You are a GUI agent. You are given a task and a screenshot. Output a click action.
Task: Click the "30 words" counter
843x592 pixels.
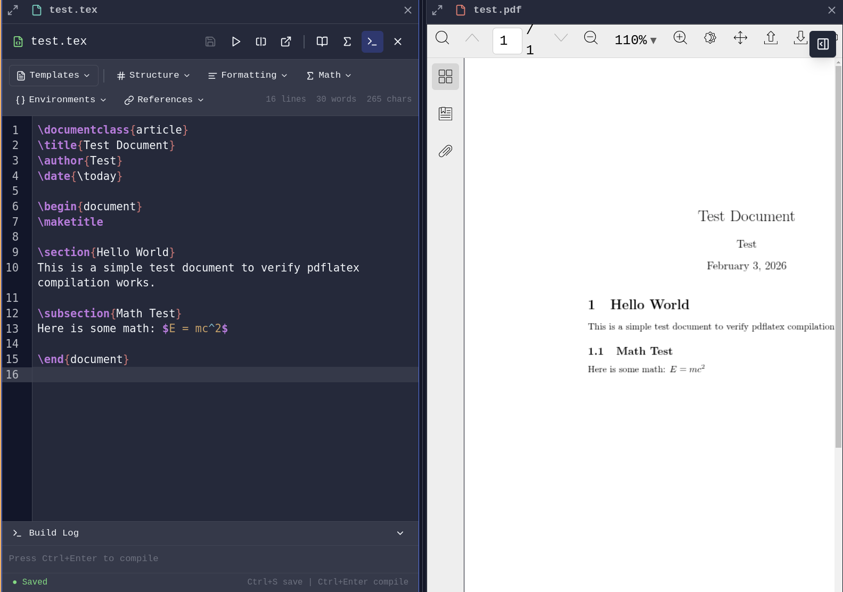336,99
